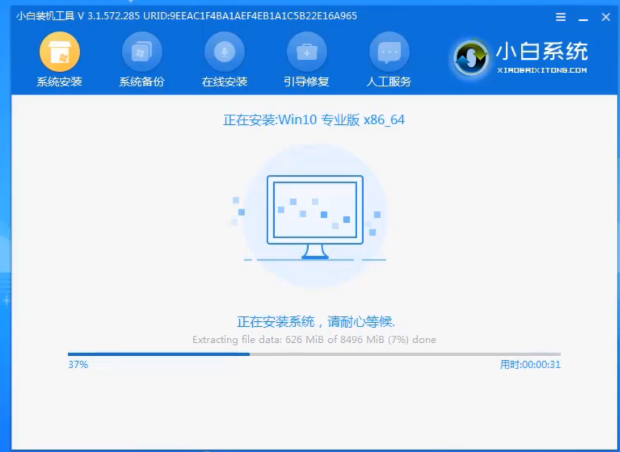Click the installation progress bar

pos(310,354)
